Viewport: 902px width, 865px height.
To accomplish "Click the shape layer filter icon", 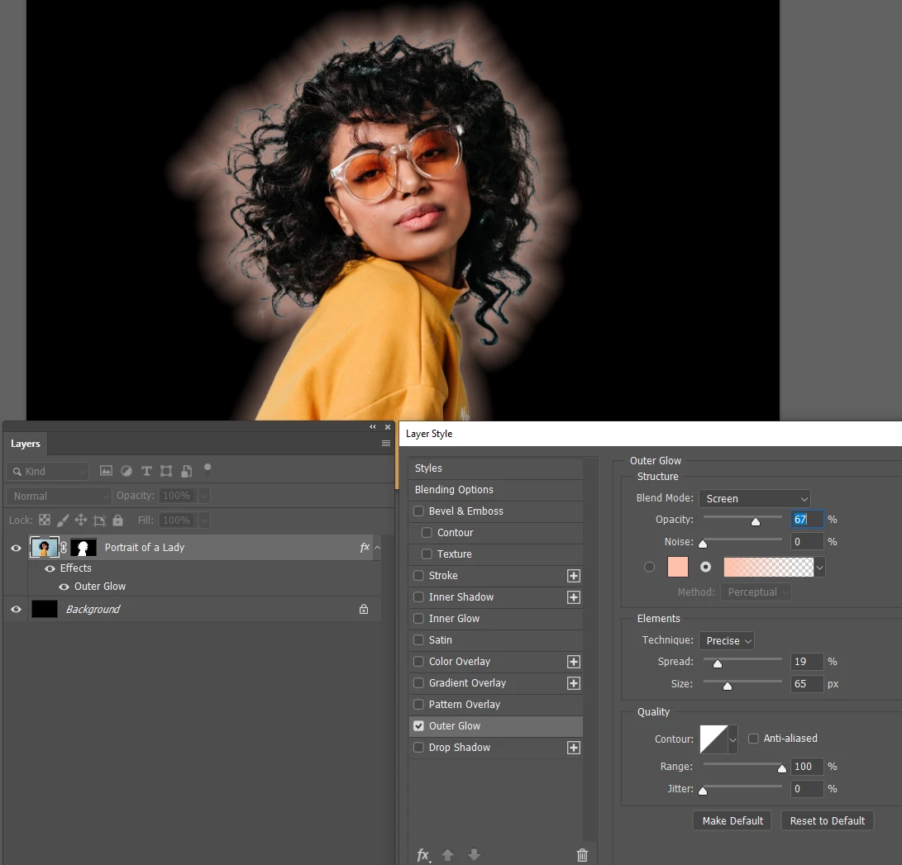I will (166, 471).
